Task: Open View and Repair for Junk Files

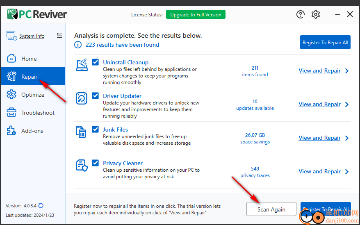Action: coord(319,138)
